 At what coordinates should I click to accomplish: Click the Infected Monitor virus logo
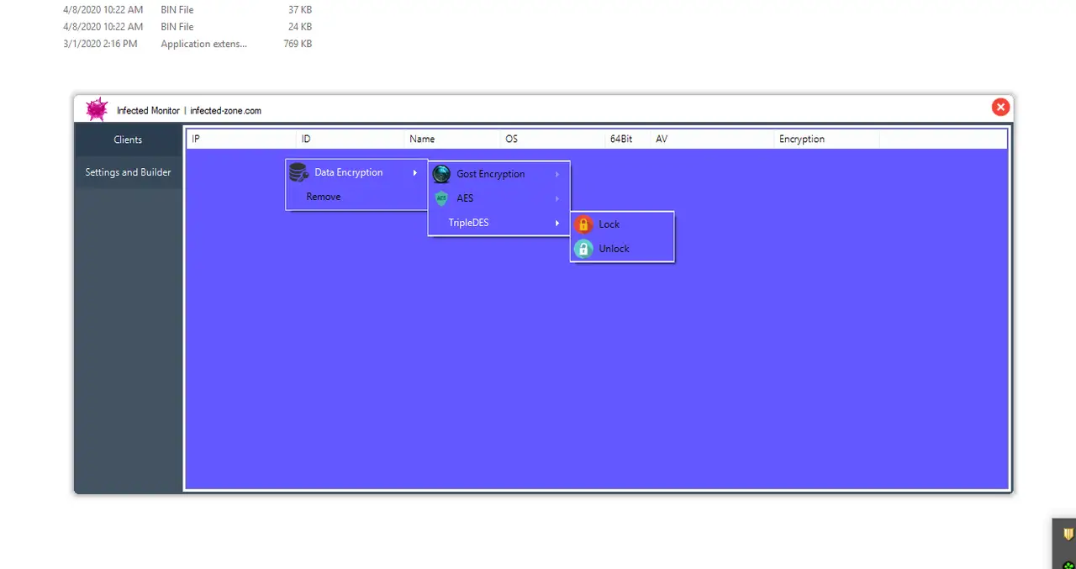(96, 108)
